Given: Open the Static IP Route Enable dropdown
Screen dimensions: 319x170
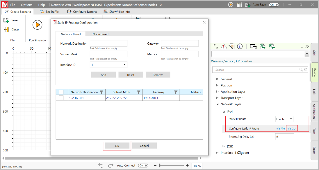Looking at the screenshot, I should point(285,119).
